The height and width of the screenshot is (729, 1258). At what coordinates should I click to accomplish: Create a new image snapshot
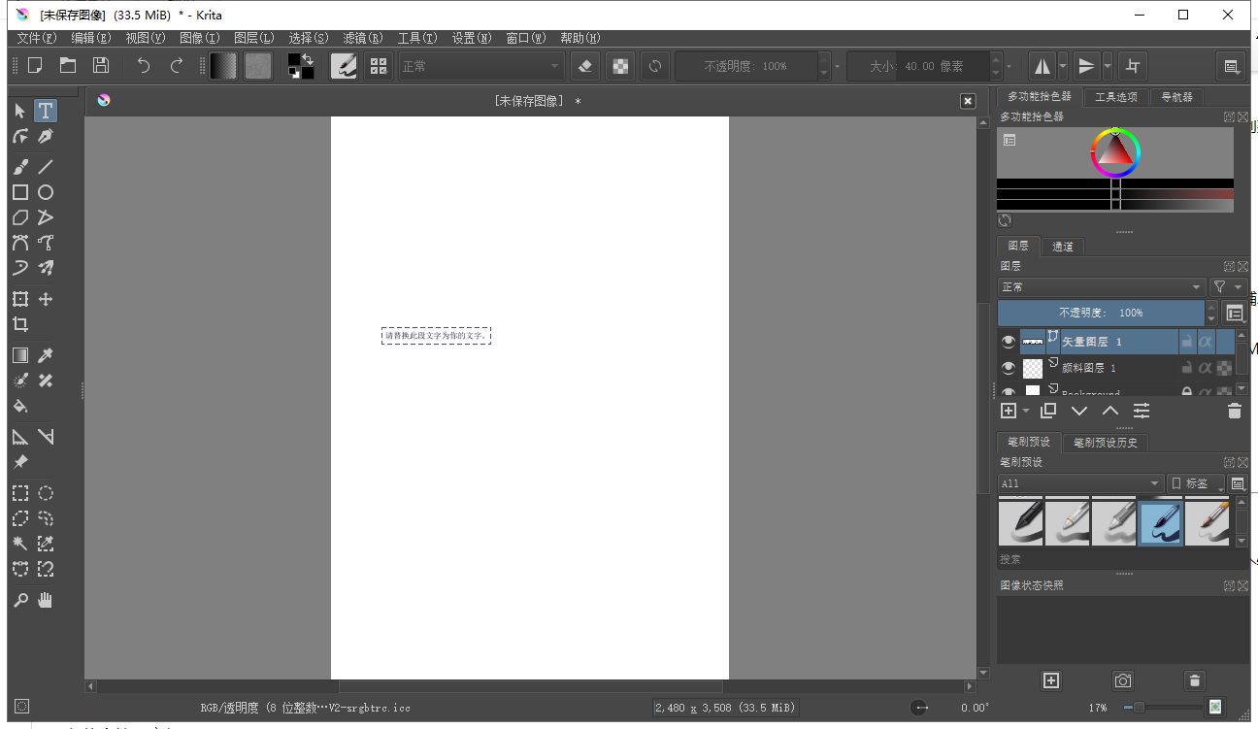click(x=1051, y=680)
